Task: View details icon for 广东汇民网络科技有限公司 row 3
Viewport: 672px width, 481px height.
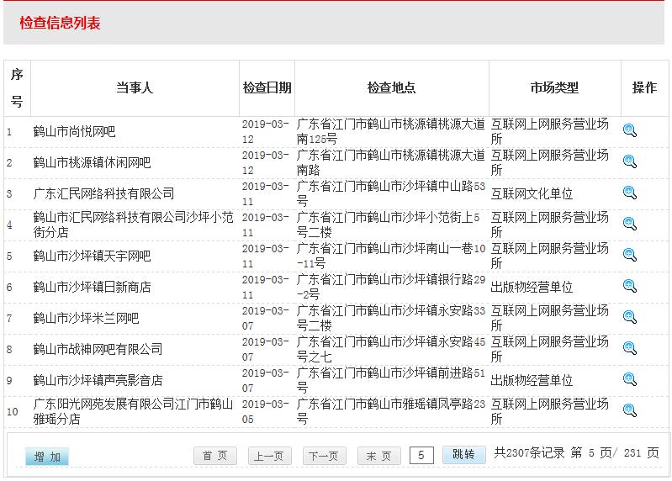Action: click(x=629, y=193)
